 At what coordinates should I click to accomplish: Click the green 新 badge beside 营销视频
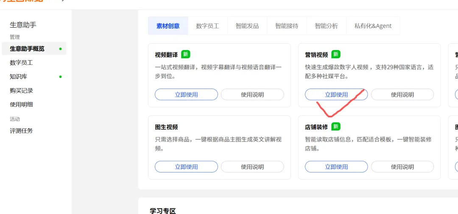point(336,54)
